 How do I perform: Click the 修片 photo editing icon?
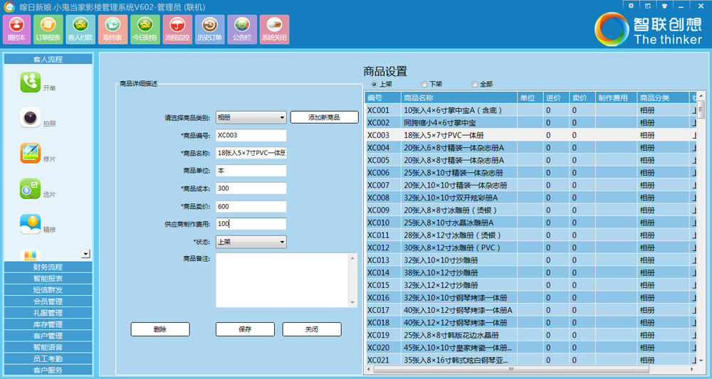(x=31, y=153)
